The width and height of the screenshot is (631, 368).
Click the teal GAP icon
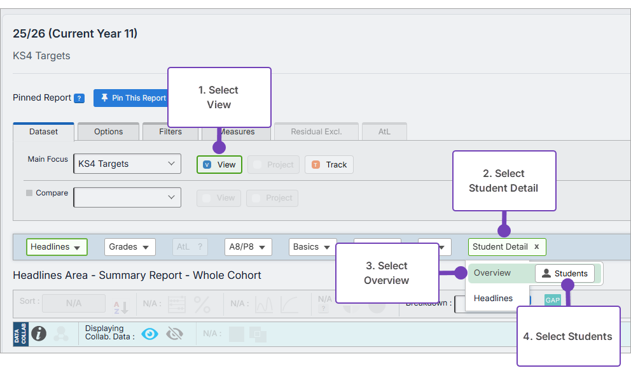(552, 300)
